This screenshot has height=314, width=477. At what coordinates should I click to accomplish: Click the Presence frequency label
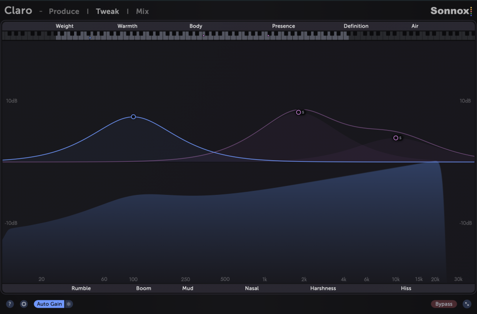[x=283, y=26]
